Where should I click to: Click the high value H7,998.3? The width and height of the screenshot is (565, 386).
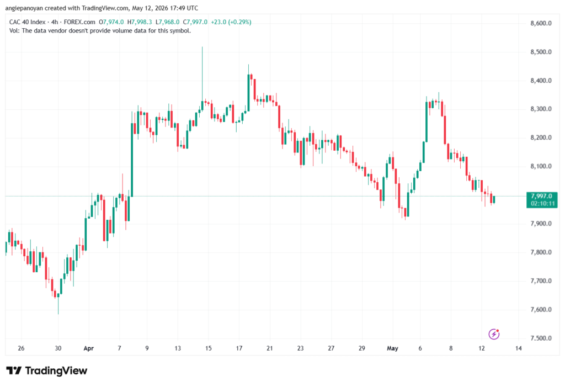point(140,22)
